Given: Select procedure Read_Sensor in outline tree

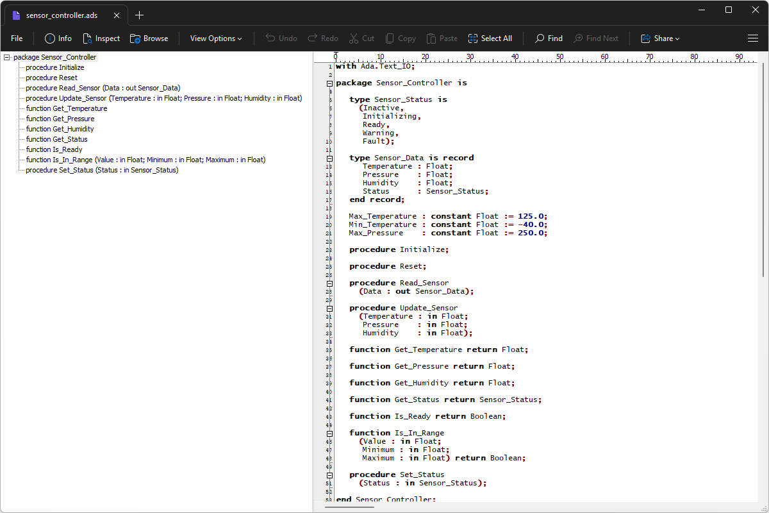Looking at the screenshot, I should [x=103, y=88].
